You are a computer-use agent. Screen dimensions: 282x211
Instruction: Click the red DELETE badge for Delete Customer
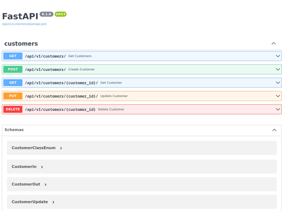[13, 109]
